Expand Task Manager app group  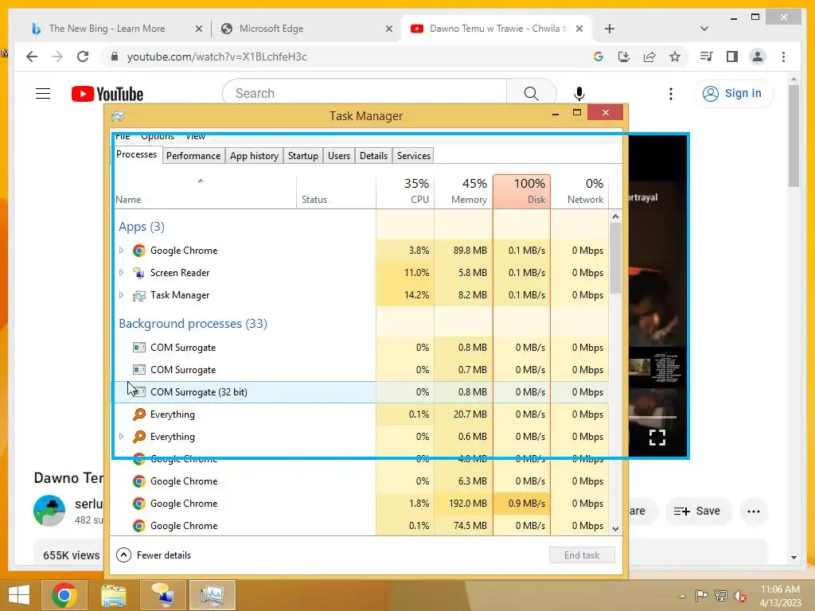point(121,295)
